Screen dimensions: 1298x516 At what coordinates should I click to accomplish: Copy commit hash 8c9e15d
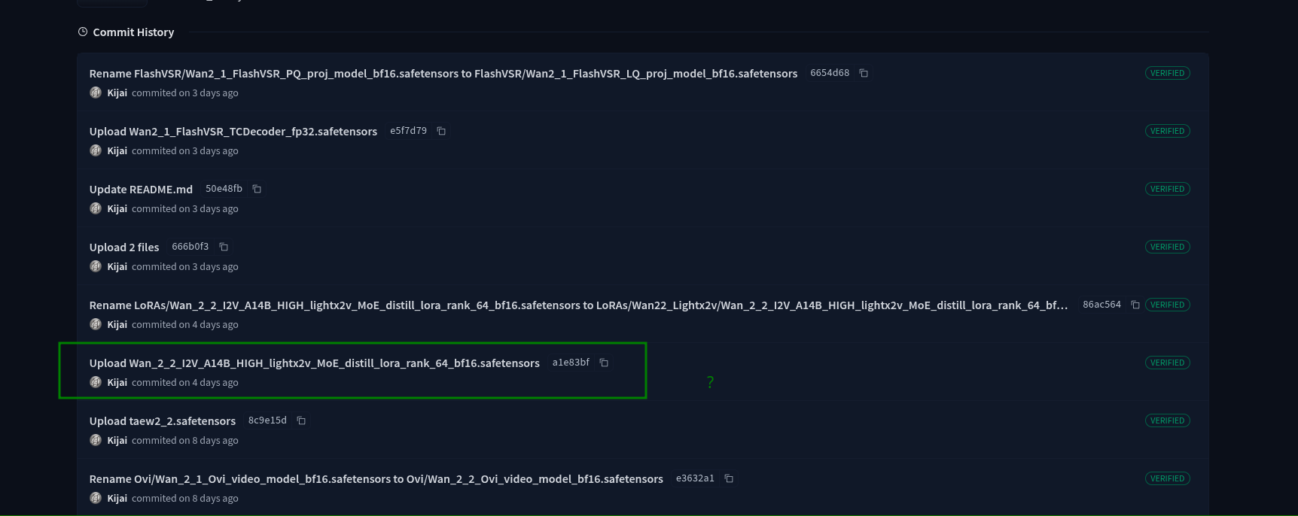click(301, 420)
